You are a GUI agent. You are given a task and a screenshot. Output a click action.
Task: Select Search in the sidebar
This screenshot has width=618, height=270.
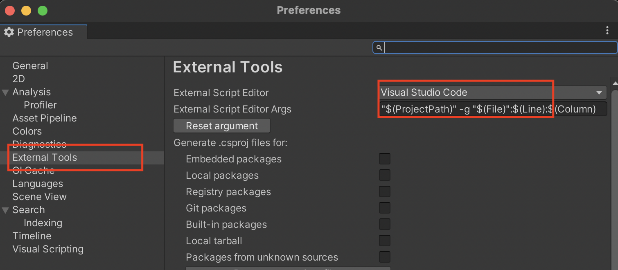[29, 210]
